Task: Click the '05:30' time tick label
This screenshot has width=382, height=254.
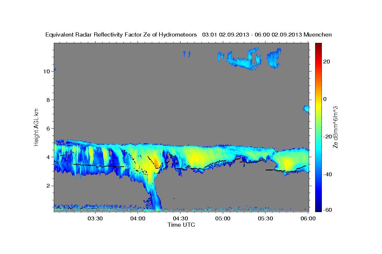Action: [265, 218]
